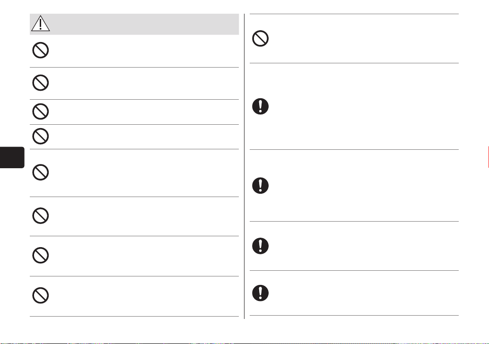
Task: Select the fifth prohibition icon in left column
Action: click(x=41, y=172)
